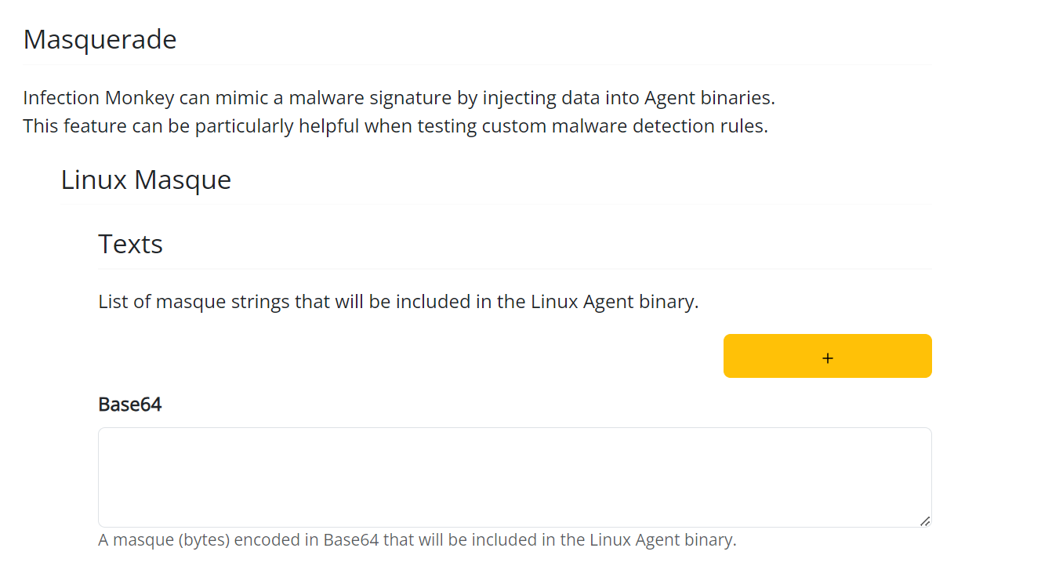This screenshot has height=577, width=1052.
Task: Click the "List of masque strings" description
Action: [x=398, y=302]
